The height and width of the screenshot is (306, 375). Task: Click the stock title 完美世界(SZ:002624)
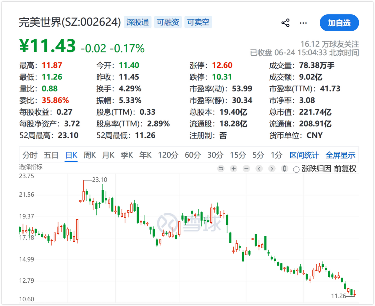70,22
